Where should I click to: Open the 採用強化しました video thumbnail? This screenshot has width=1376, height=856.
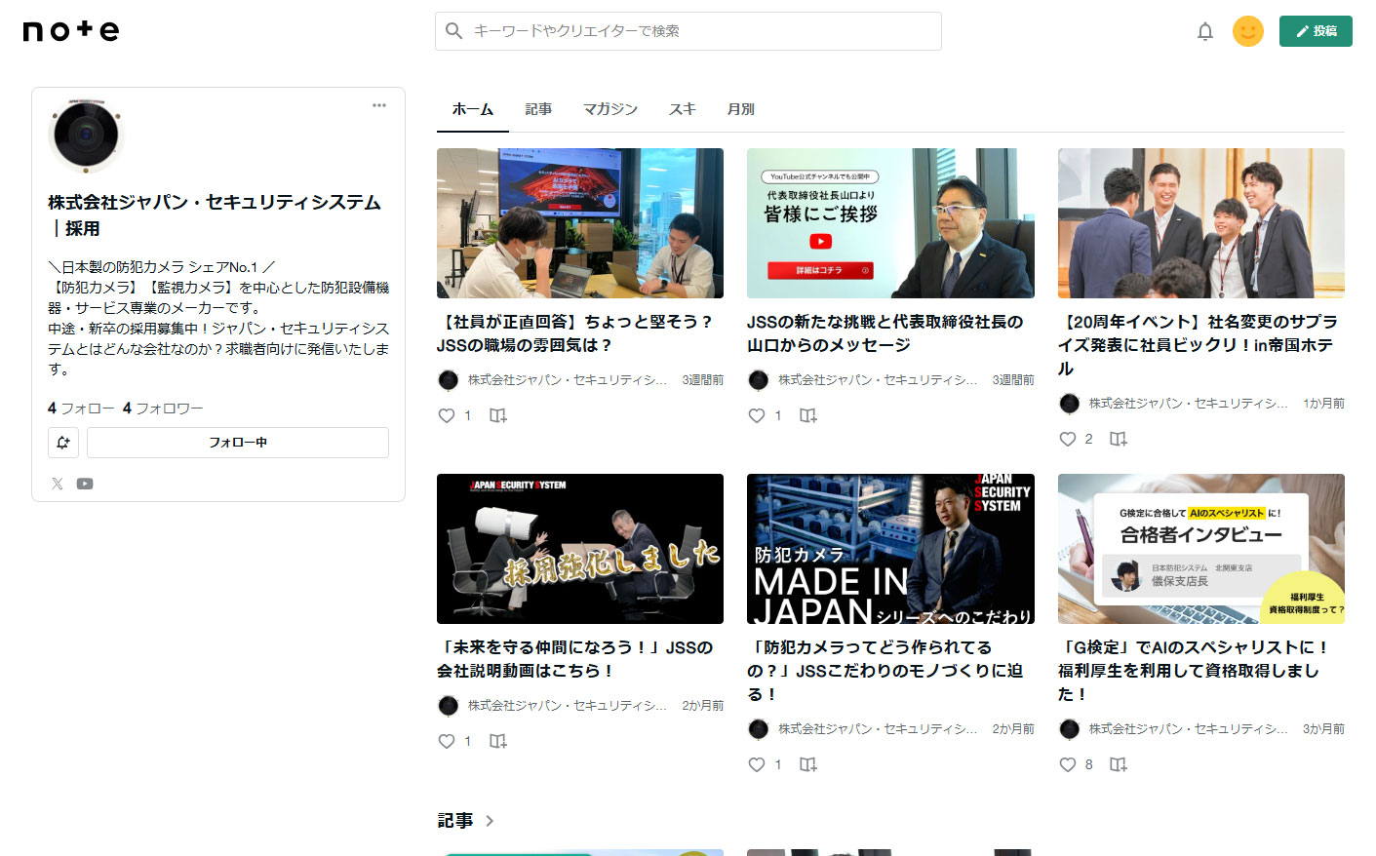(580, 549)
